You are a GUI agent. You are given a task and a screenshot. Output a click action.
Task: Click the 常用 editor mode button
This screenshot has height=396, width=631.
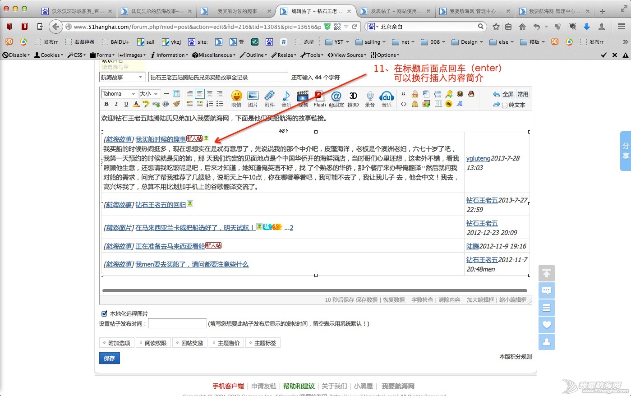tap(523, 94)
